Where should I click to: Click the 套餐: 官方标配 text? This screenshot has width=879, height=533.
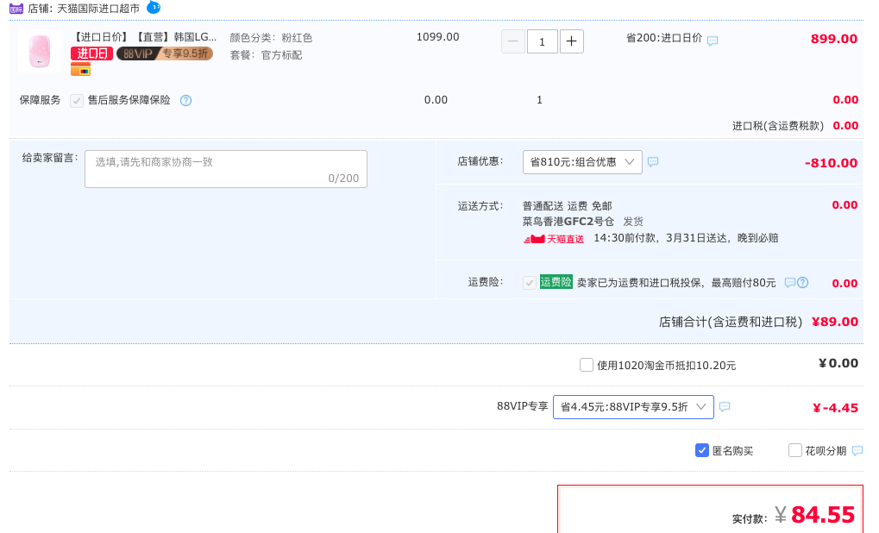(x=266, y=55)
